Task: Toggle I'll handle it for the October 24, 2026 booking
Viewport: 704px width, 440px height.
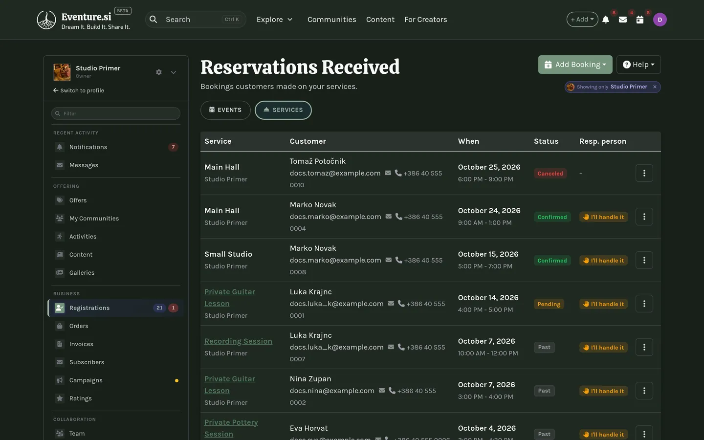Action: pos(603,217)
